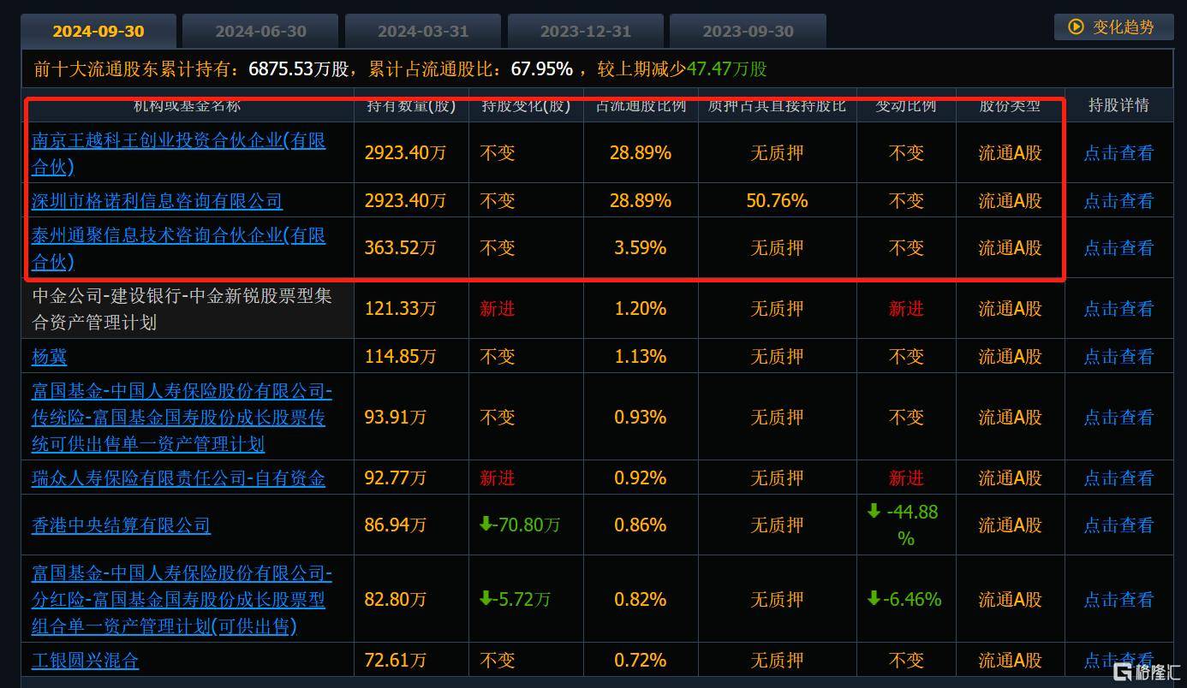Switch to the 2024-03-31 report tab
1187x688 pixels.
(x=423, y=31)
